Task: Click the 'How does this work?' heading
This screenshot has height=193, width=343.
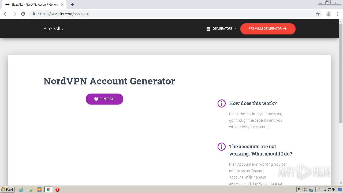Action: tap(253, 103)
